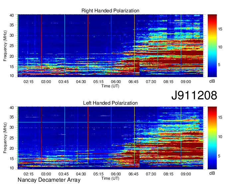Click the 35 MHz tick of Left Handed plot
The width and height of the screenshot is (226, 184).
point(12,117)
